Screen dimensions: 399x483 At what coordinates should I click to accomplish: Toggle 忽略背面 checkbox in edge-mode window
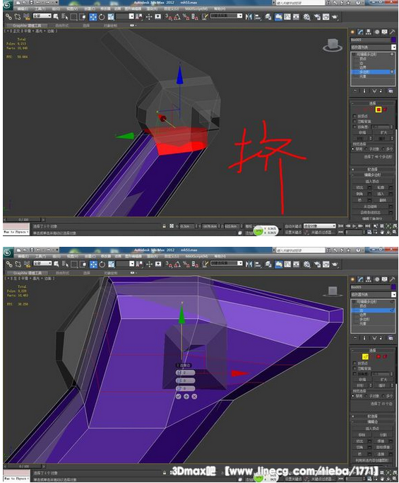point(355,368)
